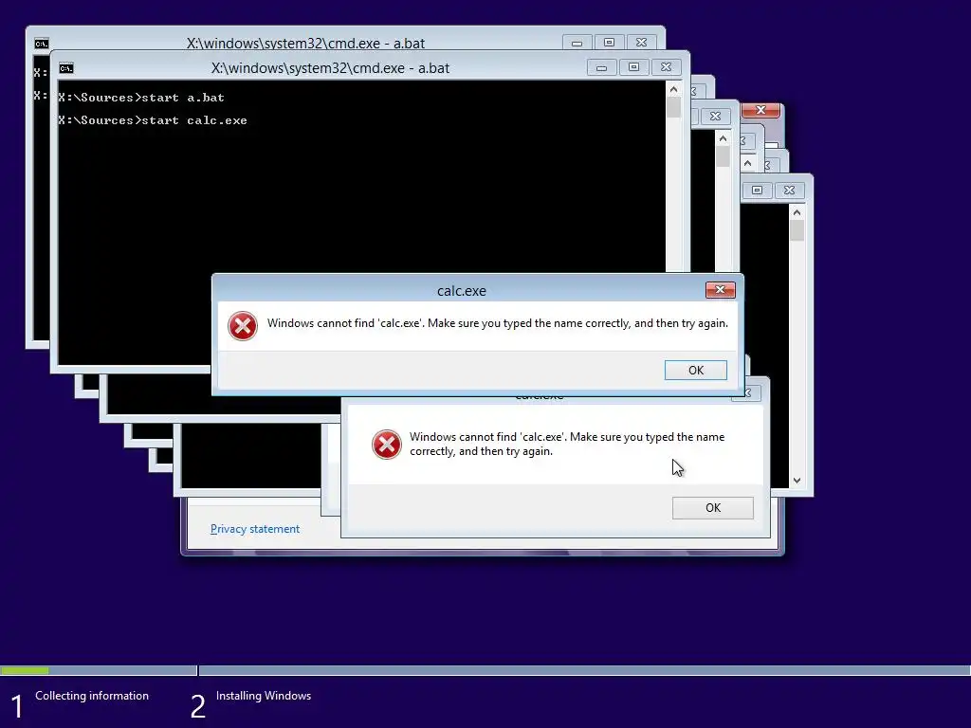Click the scrollbar thumb of far-right console window
Screen dimensions: 971x728
click(x=797, y=231)
